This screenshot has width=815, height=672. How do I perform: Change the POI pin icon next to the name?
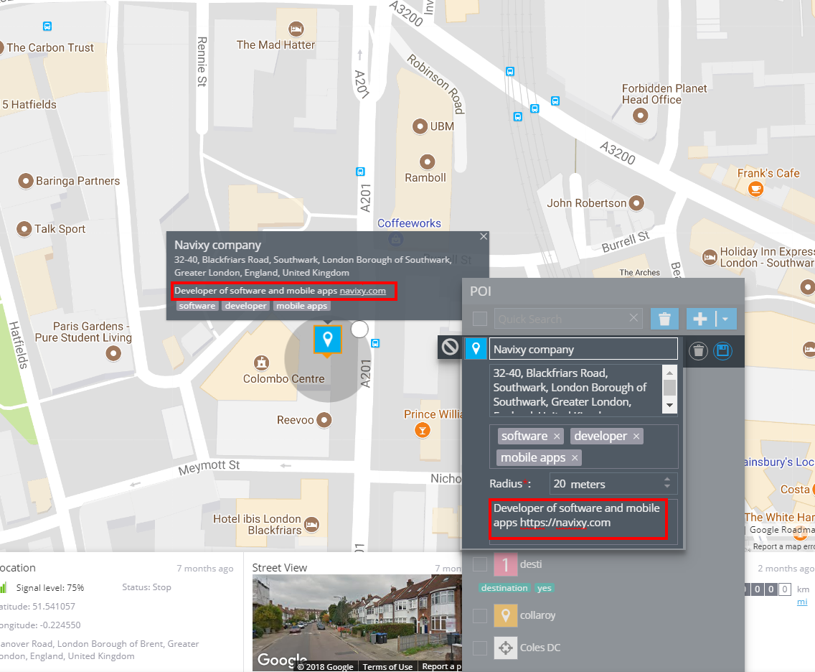476,348
